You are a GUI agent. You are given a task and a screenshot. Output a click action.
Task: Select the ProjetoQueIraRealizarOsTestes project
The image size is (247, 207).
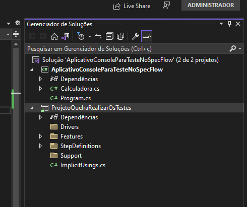point(91,108)
